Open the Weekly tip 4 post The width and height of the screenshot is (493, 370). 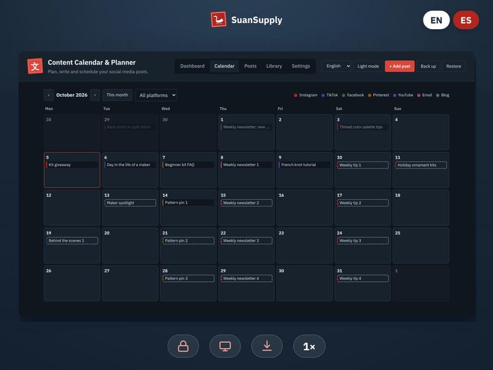pos(363,278)
